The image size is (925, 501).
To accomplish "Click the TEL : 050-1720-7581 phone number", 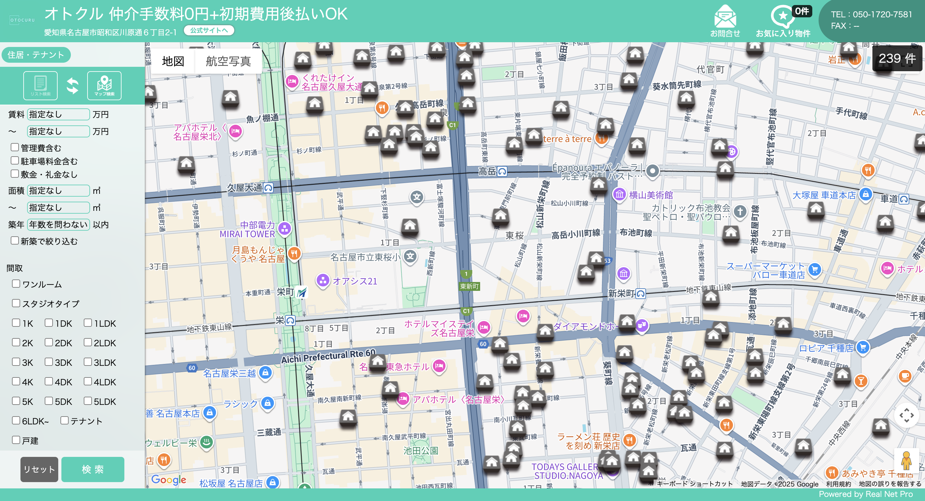I will (871, 14).
